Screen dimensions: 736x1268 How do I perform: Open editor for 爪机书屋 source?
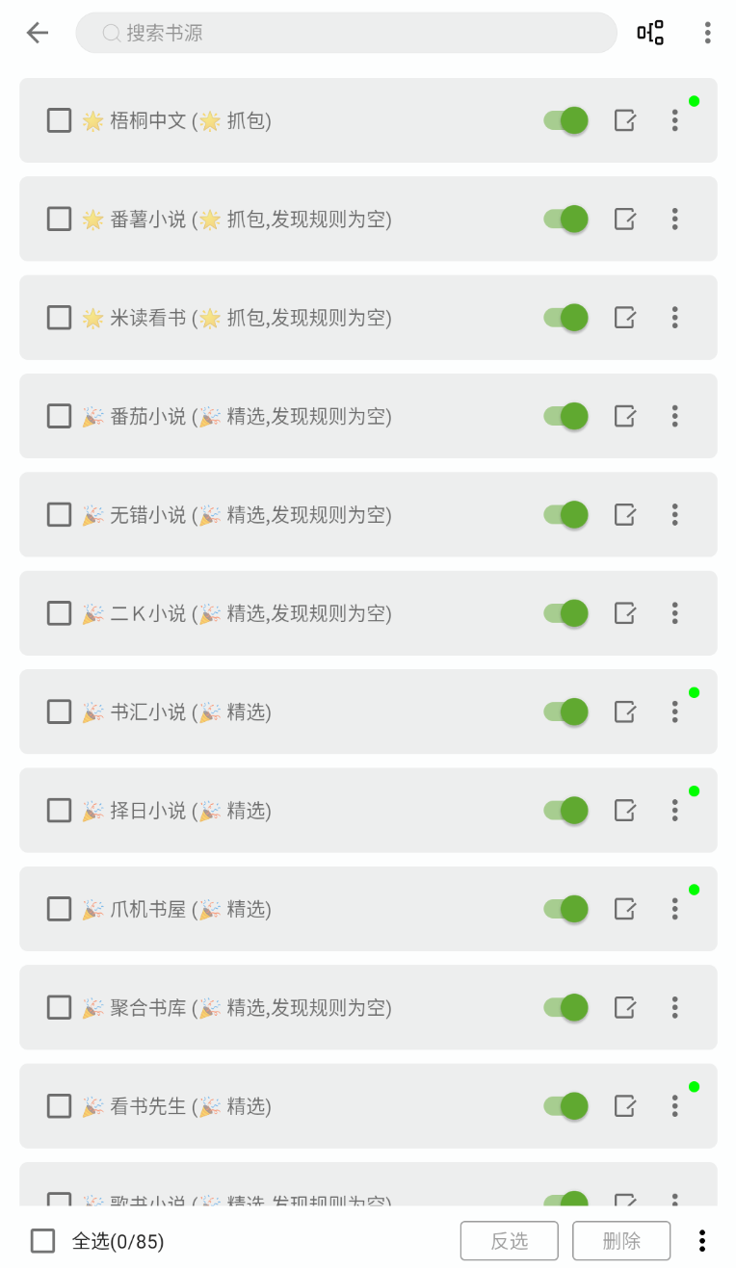tap(625, 909)
